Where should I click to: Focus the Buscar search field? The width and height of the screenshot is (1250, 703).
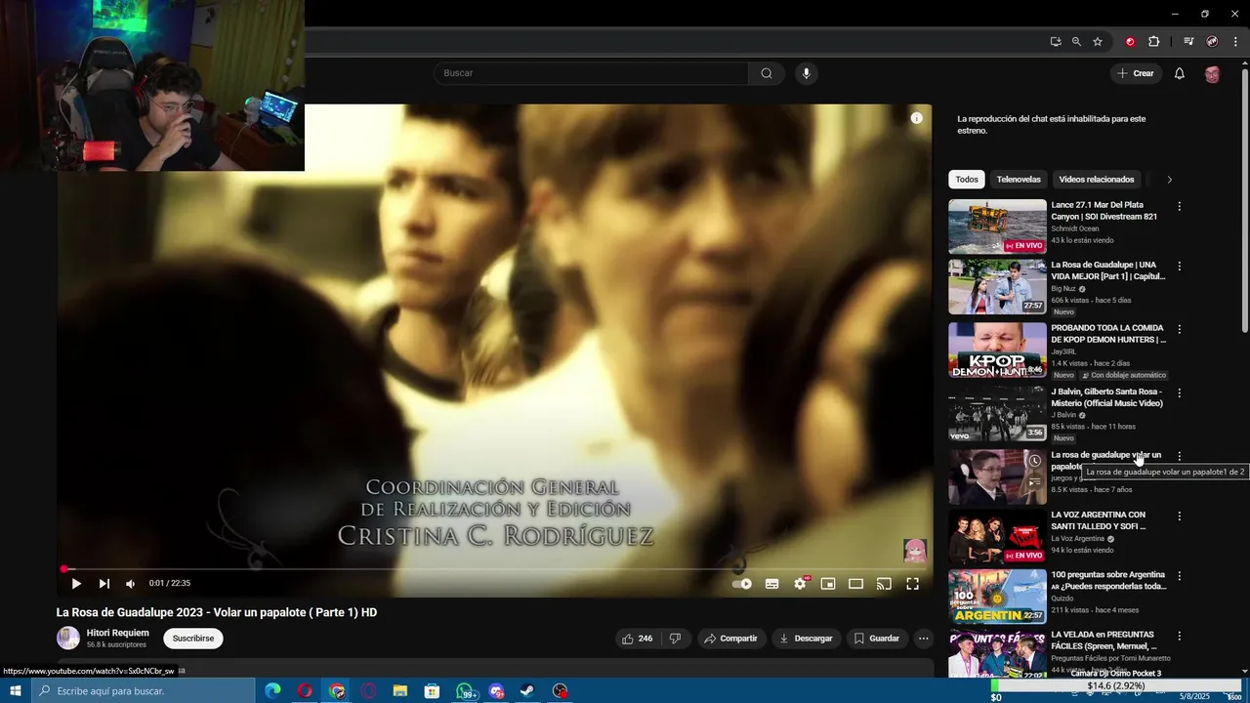[591, 73]
